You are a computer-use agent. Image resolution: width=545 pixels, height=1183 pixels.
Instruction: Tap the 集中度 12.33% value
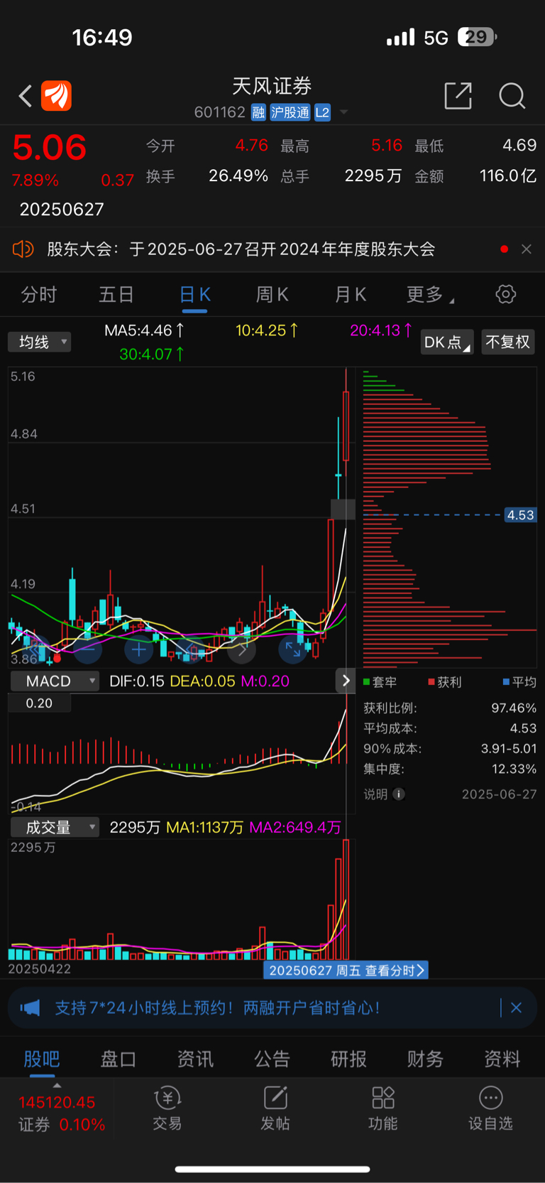[514, 769]
